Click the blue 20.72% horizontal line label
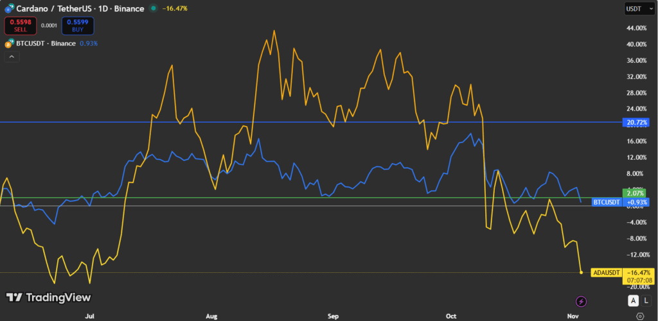Image resolution: width=658 pixels, height=321 pixels. coord(636,122)
